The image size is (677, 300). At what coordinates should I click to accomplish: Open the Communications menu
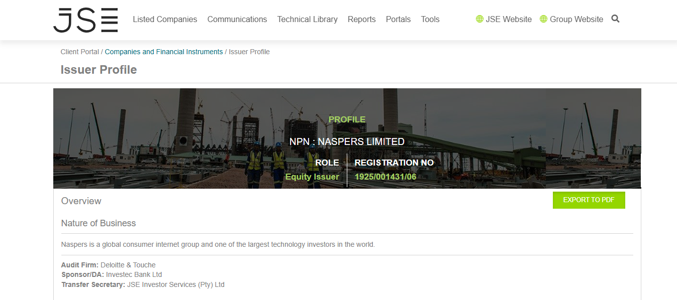click(x=237, y=19)
